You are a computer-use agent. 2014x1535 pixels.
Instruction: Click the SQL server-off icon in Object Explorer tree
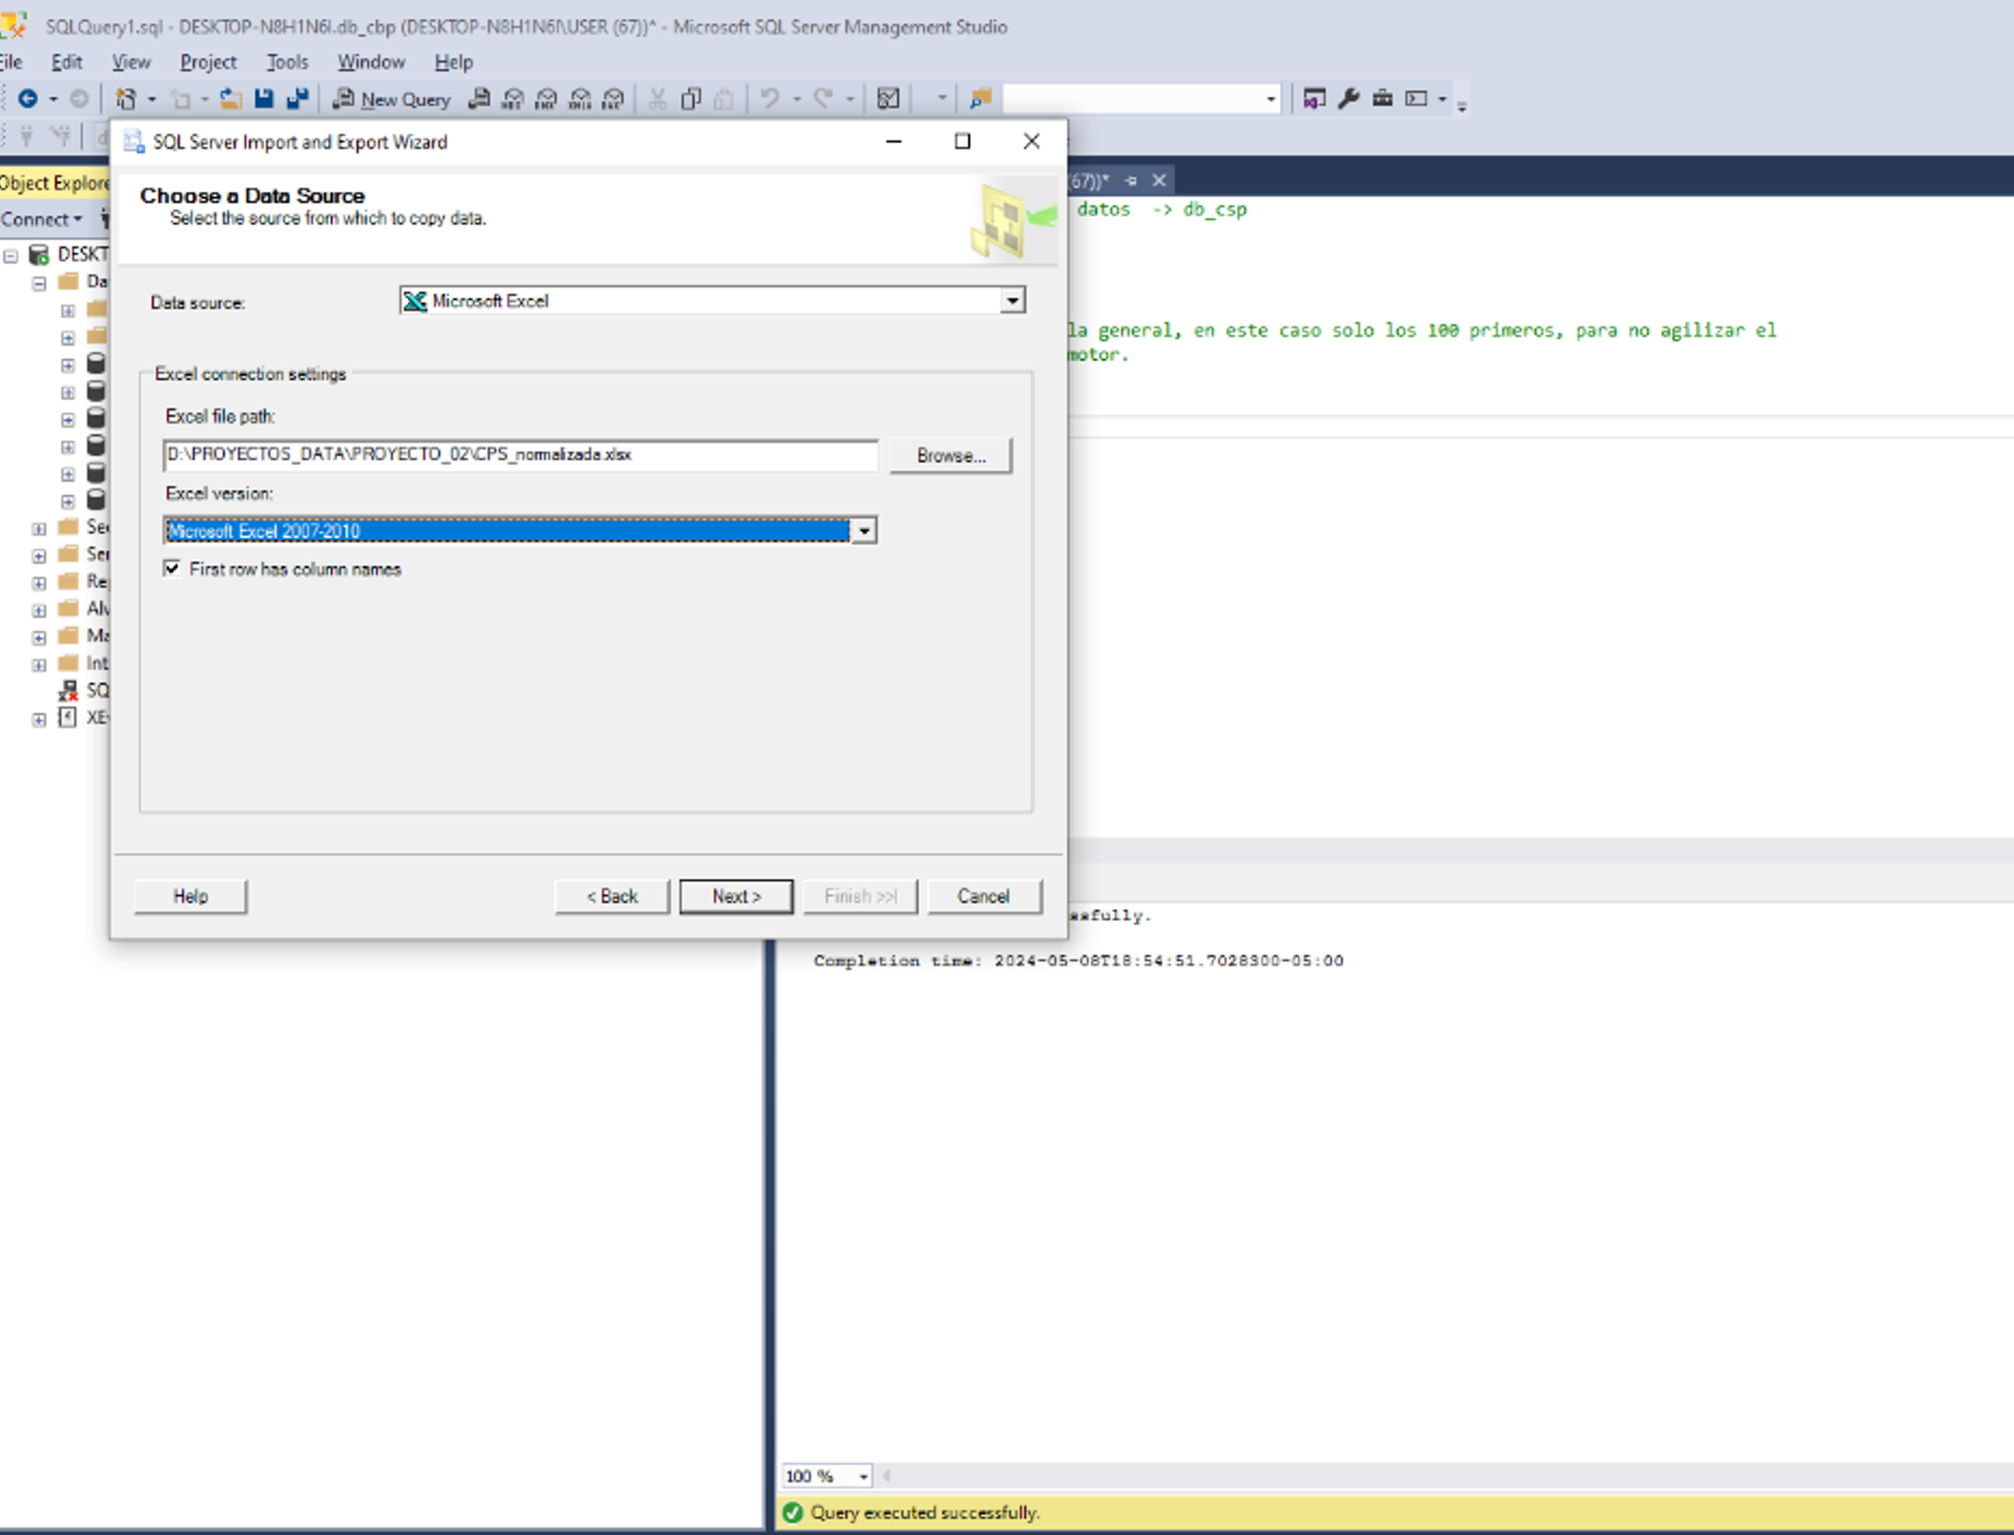68,690
